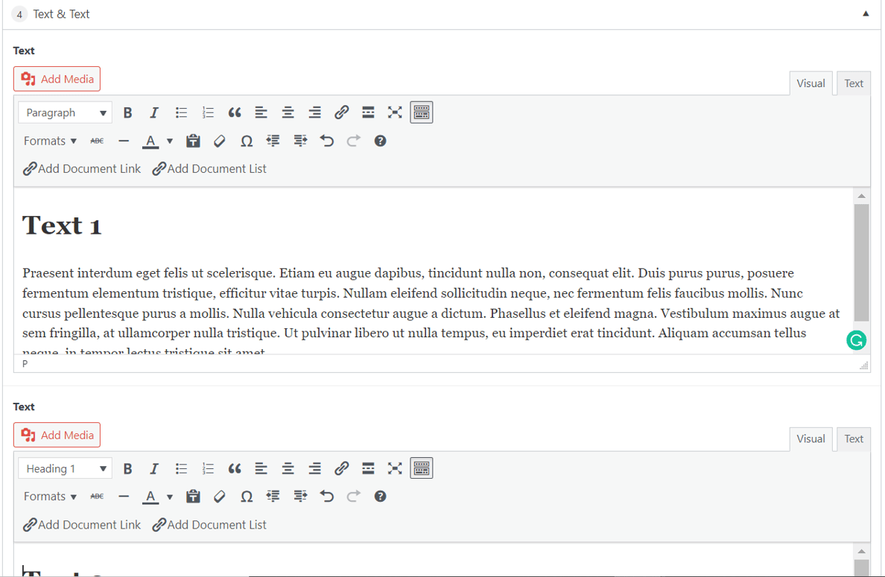Clear formatting in first Text editor
The width and height of the screenshot is (885, 577).
(x=220, y=141)
